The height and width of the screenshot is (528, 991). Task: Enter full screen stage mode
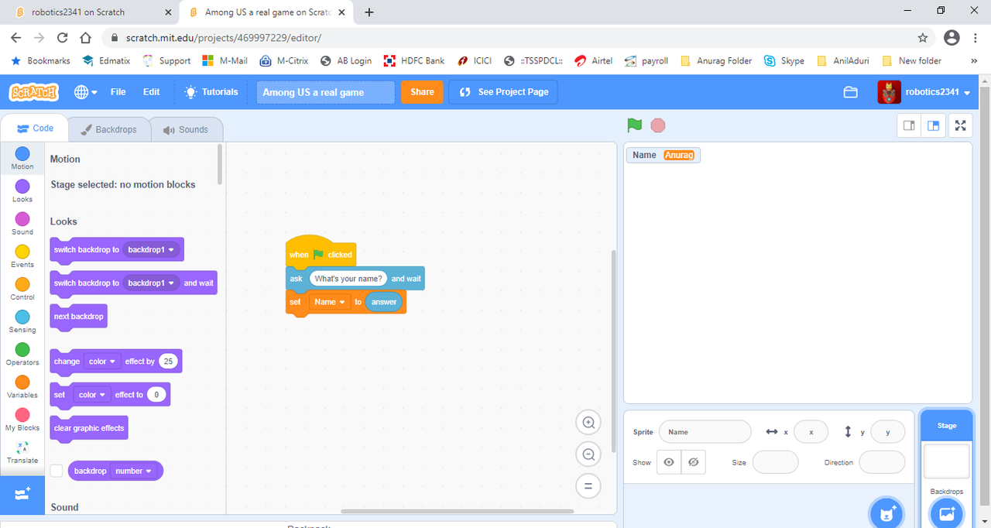(x=961, y=125)
